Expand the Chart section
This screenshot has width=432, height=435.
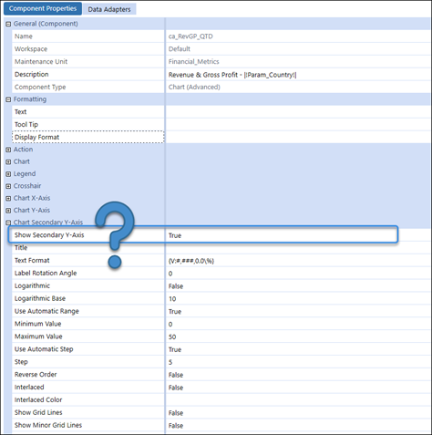tap(8, 161)
